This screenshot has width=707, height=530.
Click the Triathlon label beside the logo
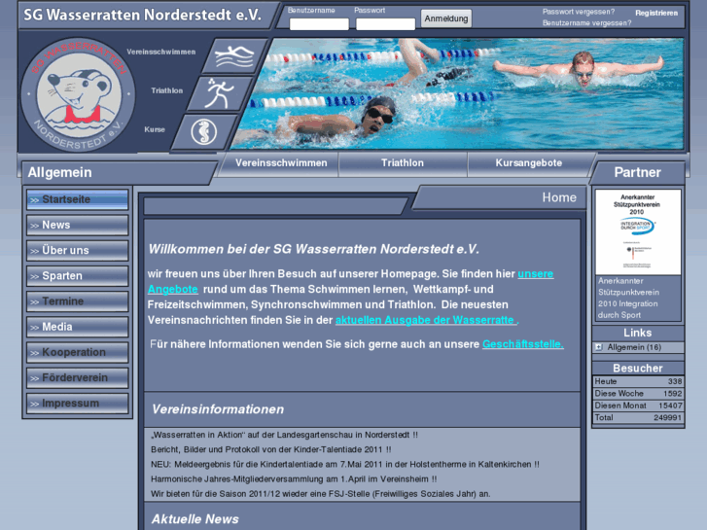[x=167, y=90]
